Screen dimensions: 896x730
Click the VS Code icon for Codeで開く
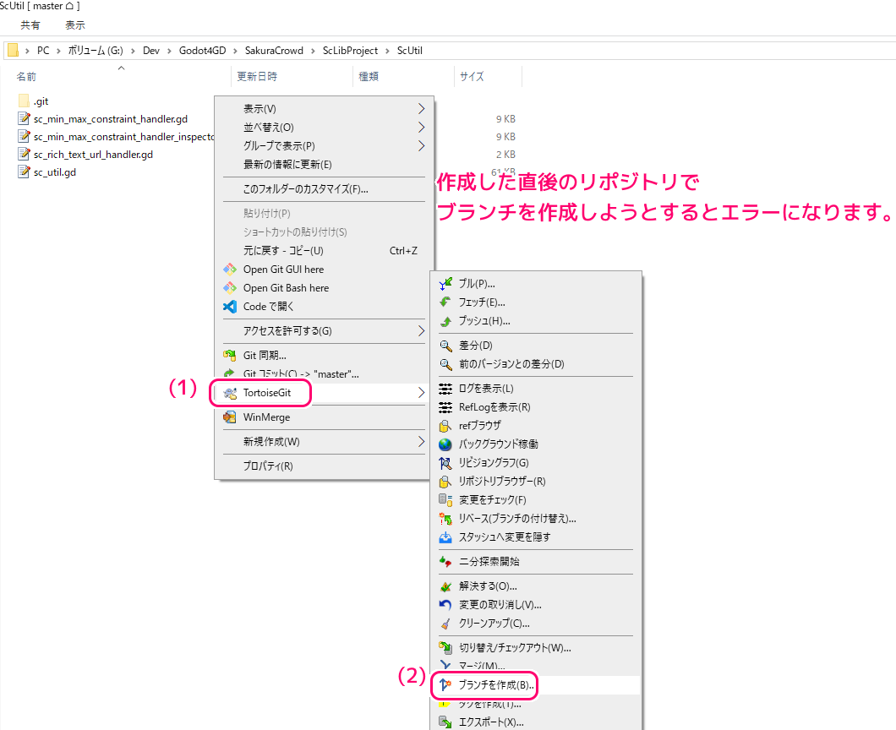coord(230,307)
